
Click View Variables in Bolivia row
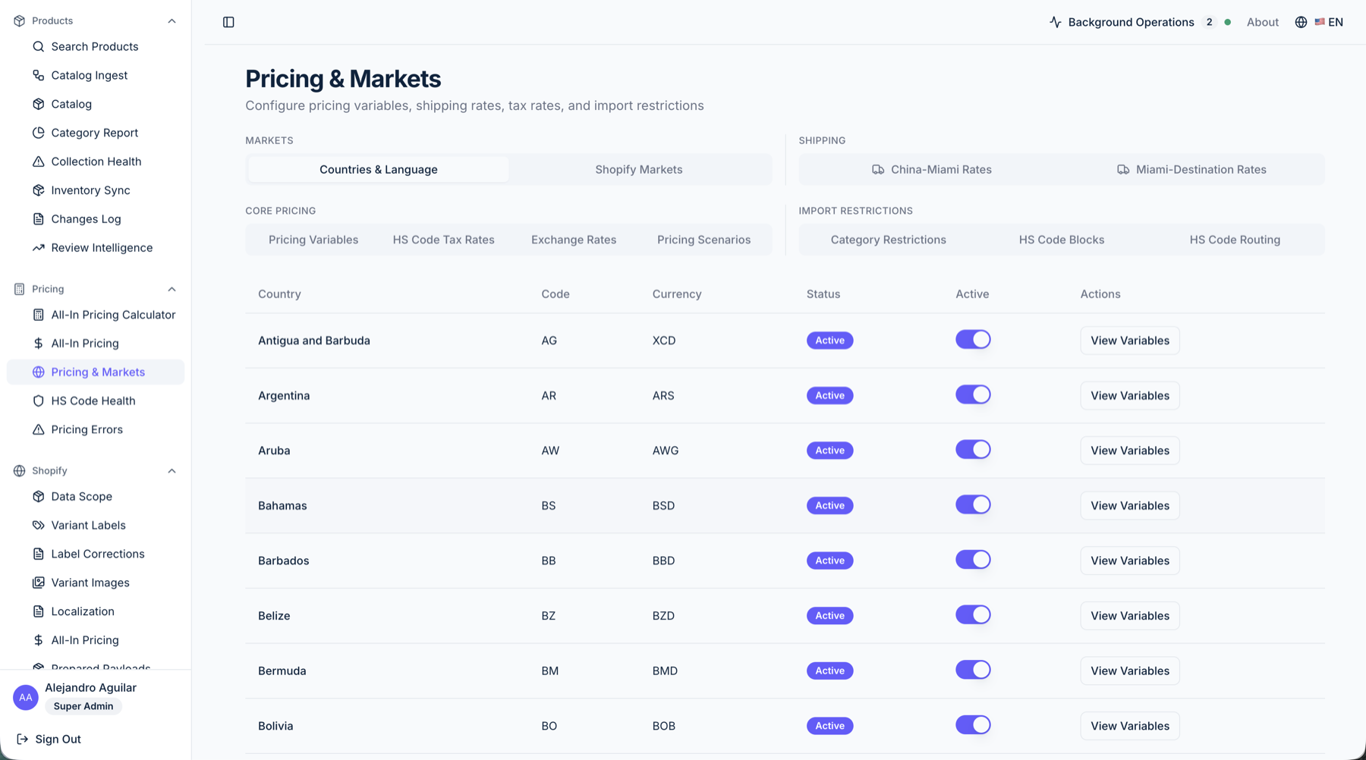tap(1130, 726)
